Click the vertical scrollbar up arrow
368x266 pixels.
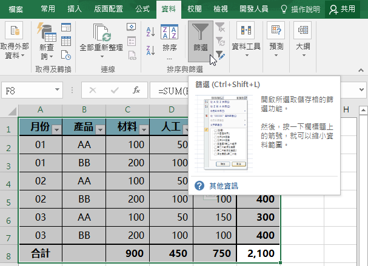363,110
